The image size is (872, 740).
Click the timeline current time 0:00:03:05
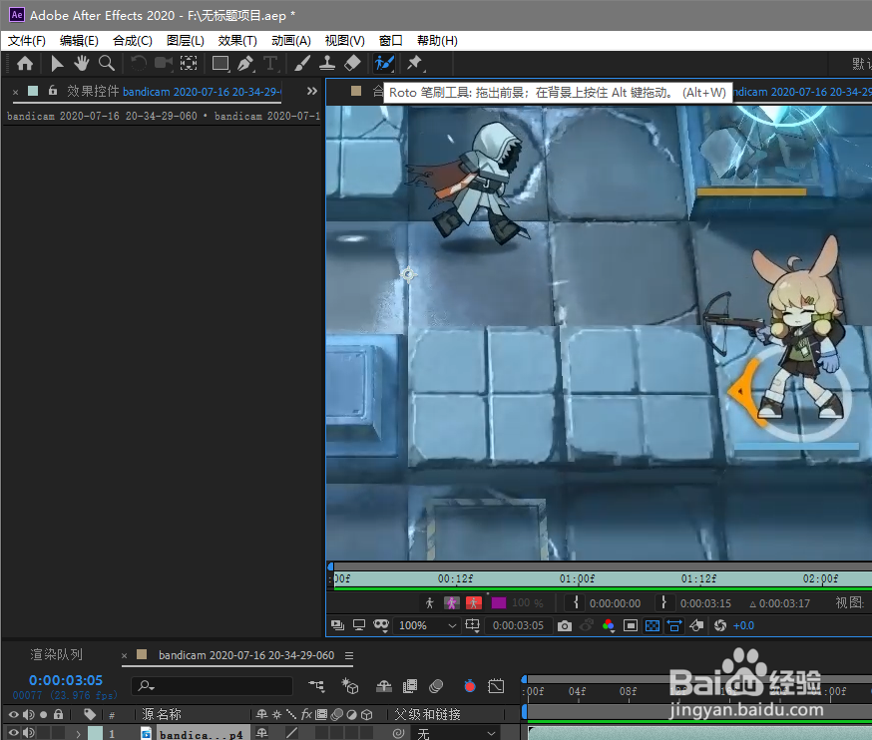pos(66,680)
